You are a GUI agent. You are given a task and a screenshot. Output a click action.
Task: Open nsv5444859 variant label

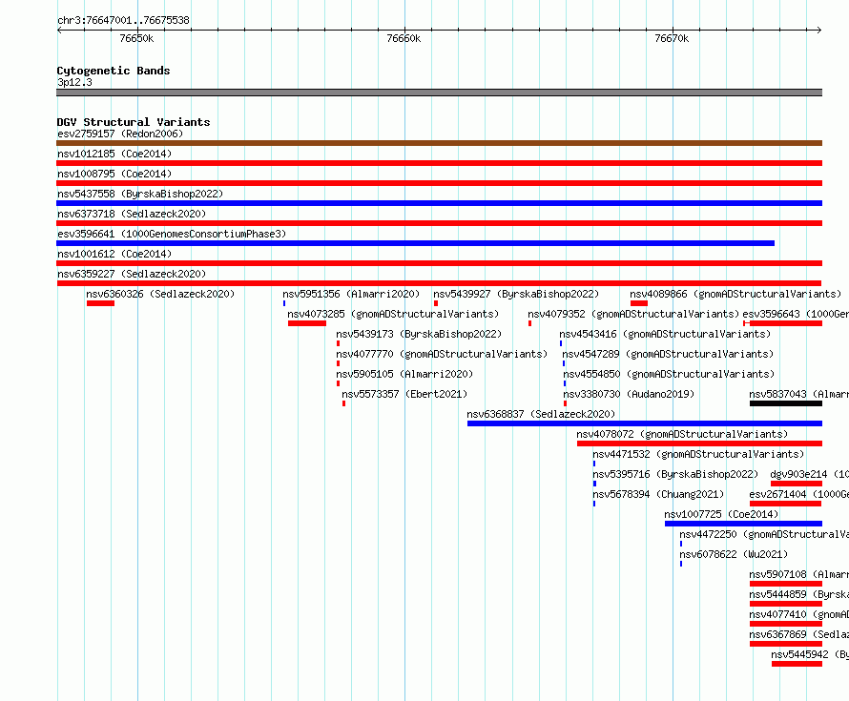pos(798,594)
